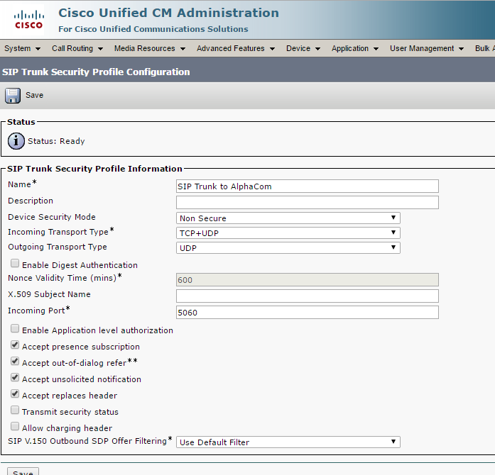Uncheck Accept presence subscription

point(16,345)
